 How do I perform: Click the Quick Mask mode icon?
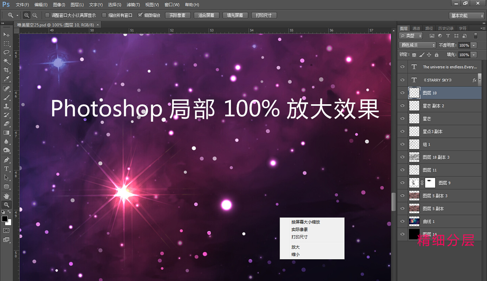[6, 230]
